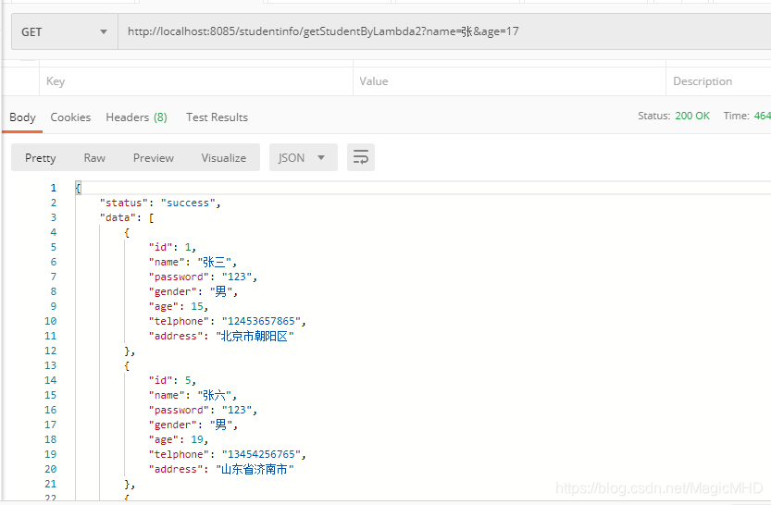Viewport: 771px width, 505px height.
Task: Click the address value "山东省济南市"
Action: point(255,469)
